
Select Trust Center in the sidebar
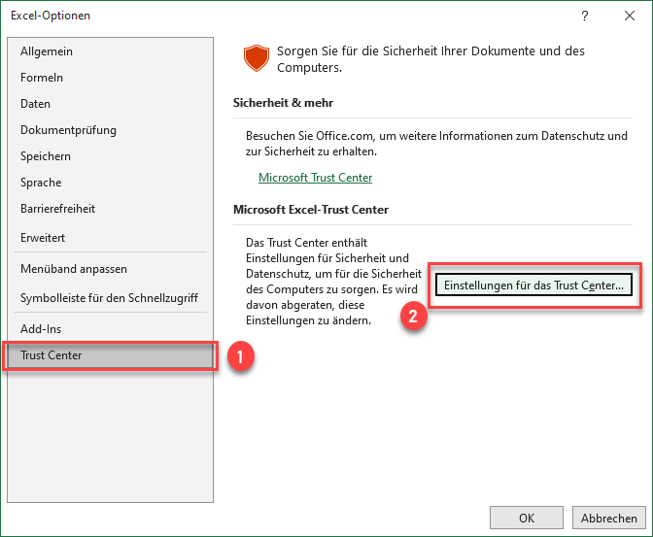click(x=111, y=355)
